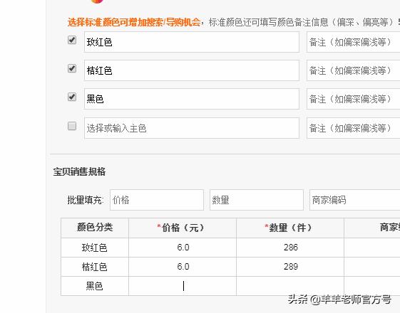Viewport: 400px width, 313px height.
Task: Click the 289 quantity cell for 桔红色
Action: tap(290, 267)
